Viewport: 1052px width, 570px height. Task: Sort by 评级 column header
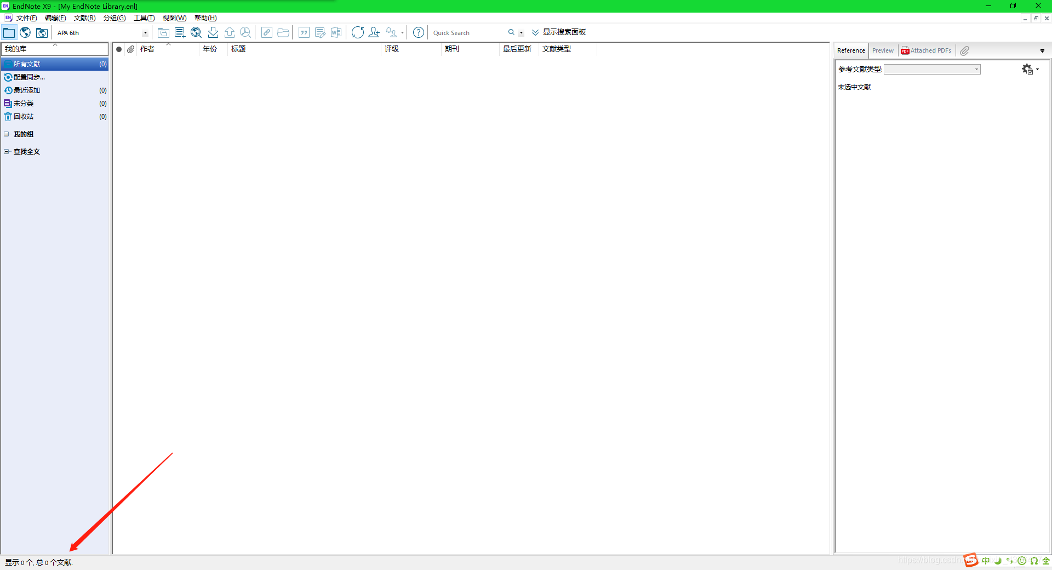tap(411, 49)
